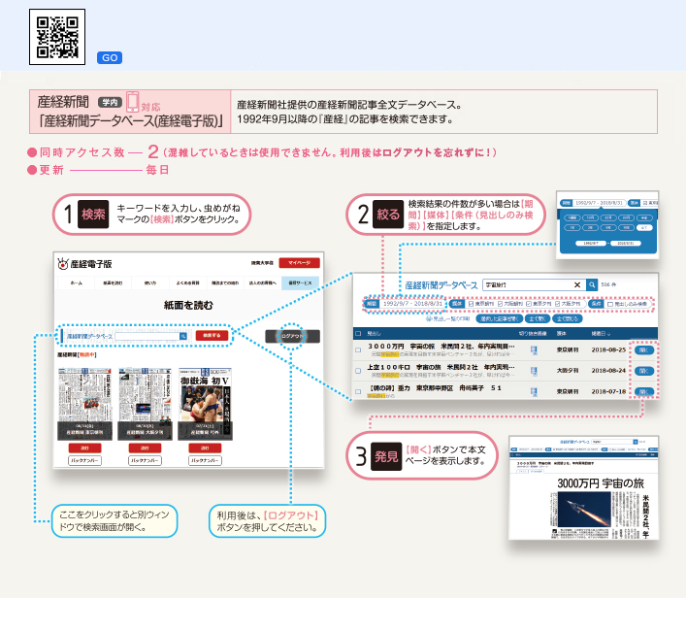Open the 大阪夕刊 newspaper thumbnail

tap(145, 404)
